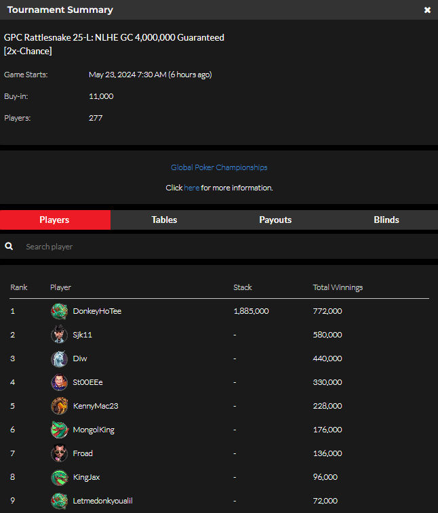The height and width of the screenshot is (513, 438).
Task: Switch to the Tables tab
Action: pos(164,220)
